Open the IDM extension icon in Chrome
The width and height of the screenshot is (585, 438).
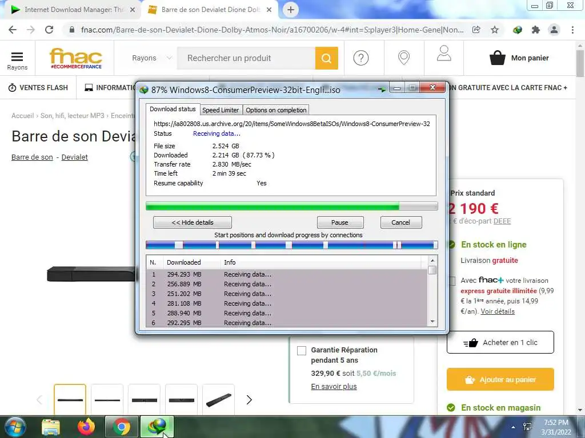coord(518,30)
